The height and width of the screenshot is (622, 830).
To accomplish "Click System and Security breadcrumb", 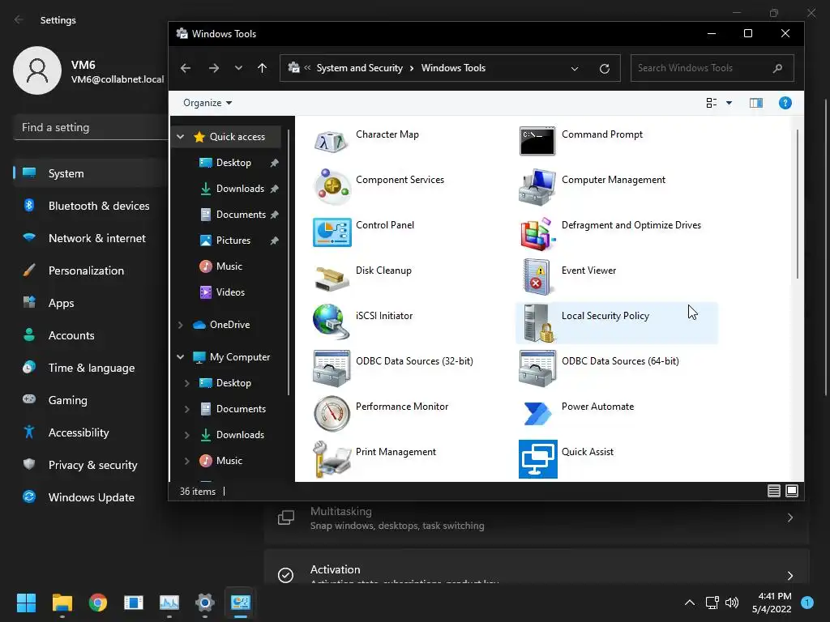I will [359, 68].
